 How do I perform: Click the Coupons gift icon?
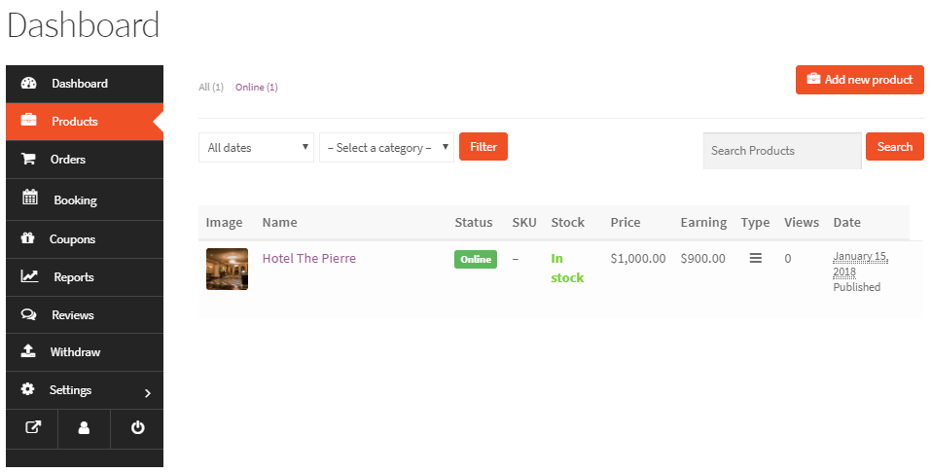[x=28, y=238]
